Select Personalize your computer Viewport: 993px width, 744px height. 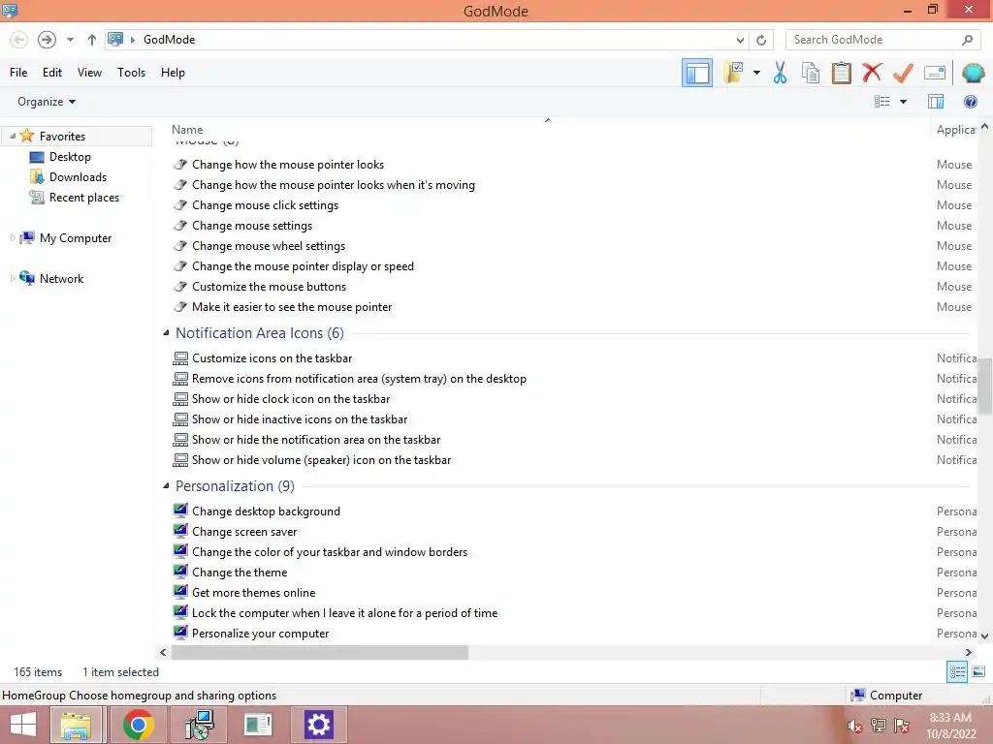[260, 634]
